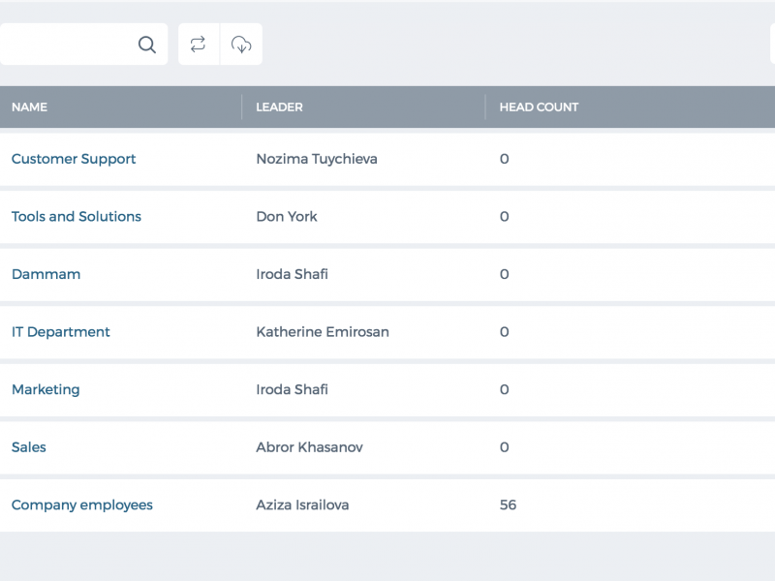Open the Tools and Solutions department
775x581 pixels.
[x=77, y=216]
